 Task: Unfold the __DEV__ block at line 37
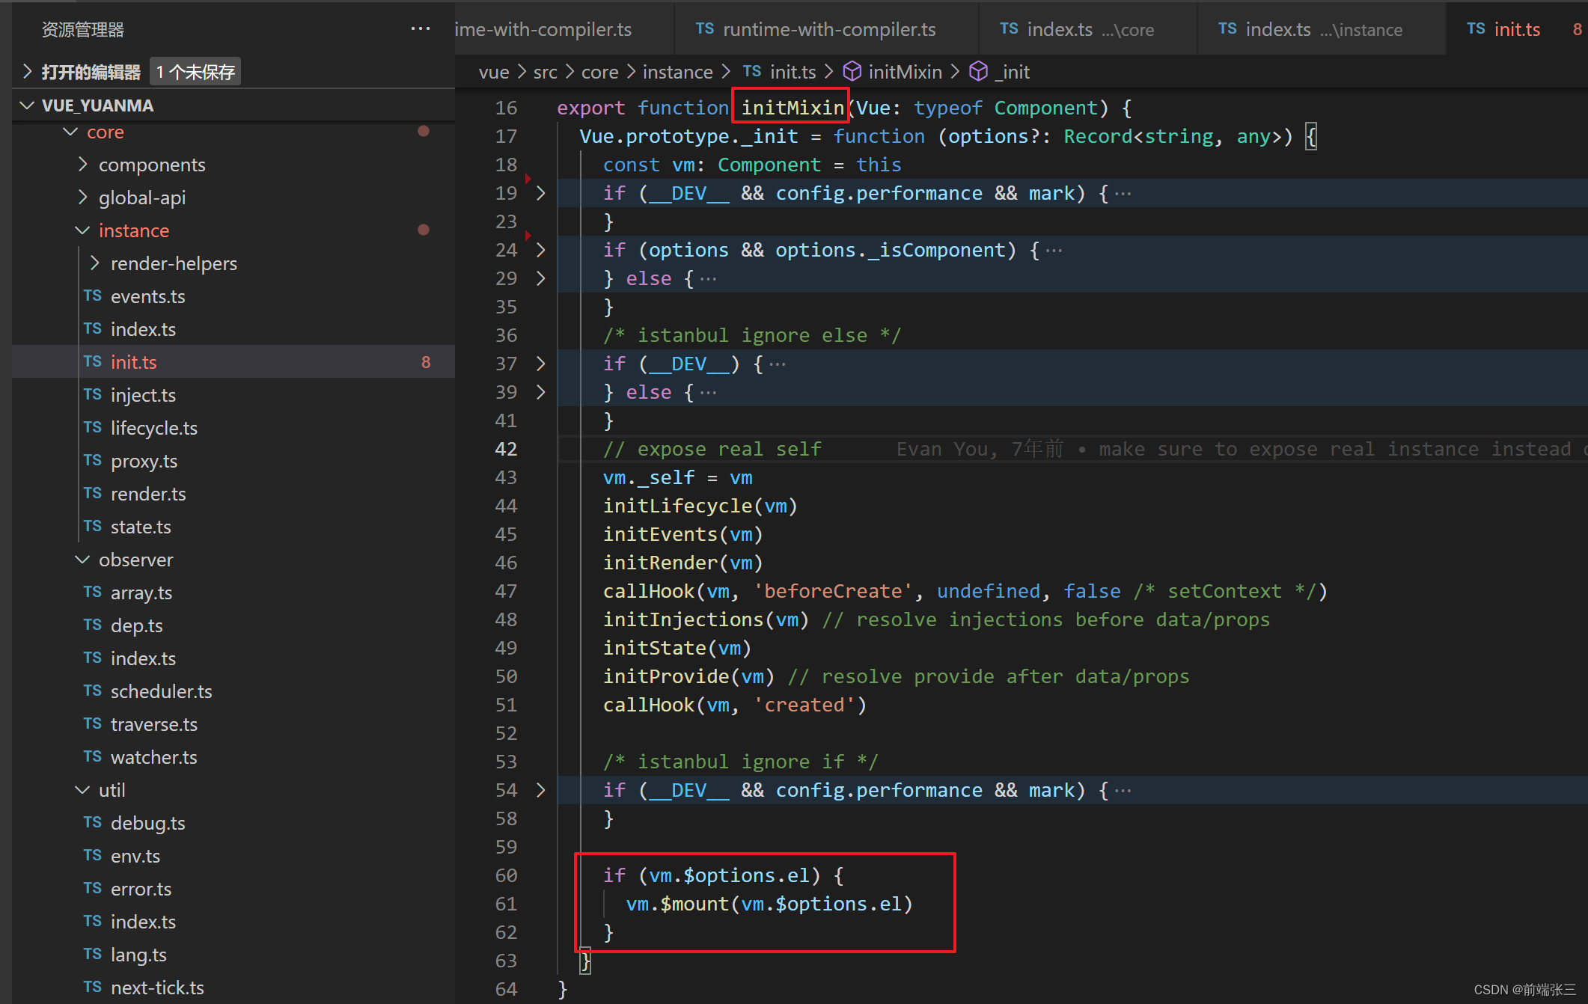(x=541, y=364)
